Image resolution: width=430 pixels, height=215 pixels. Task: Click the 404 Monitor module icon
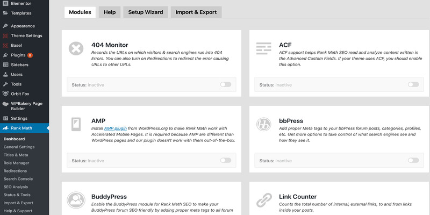pyautogui.click(x=76, y=48)
